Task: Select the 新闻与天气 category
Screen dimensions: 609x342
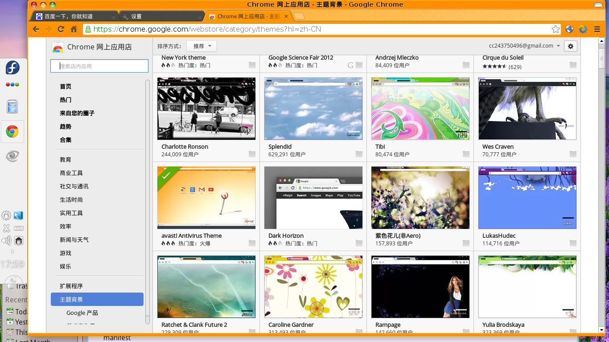Action: point(74,240)
